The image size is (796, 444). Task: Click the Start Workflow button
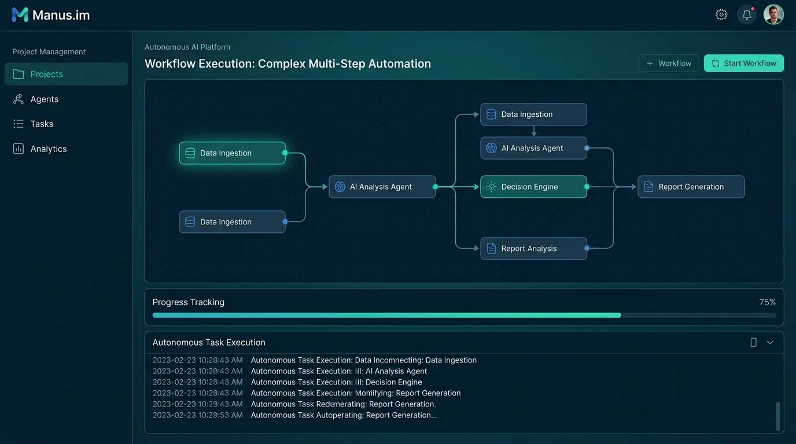pyautogui.click(x=743, y=64)
